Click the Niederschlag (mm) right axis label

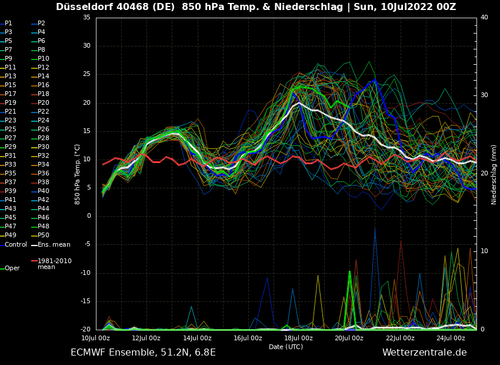click(494, 174)
